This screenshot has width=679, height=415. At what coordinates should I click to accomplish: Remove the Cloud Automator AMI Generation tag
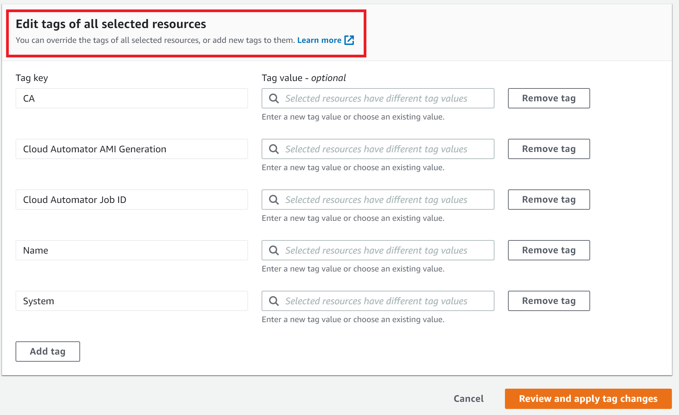549,149
